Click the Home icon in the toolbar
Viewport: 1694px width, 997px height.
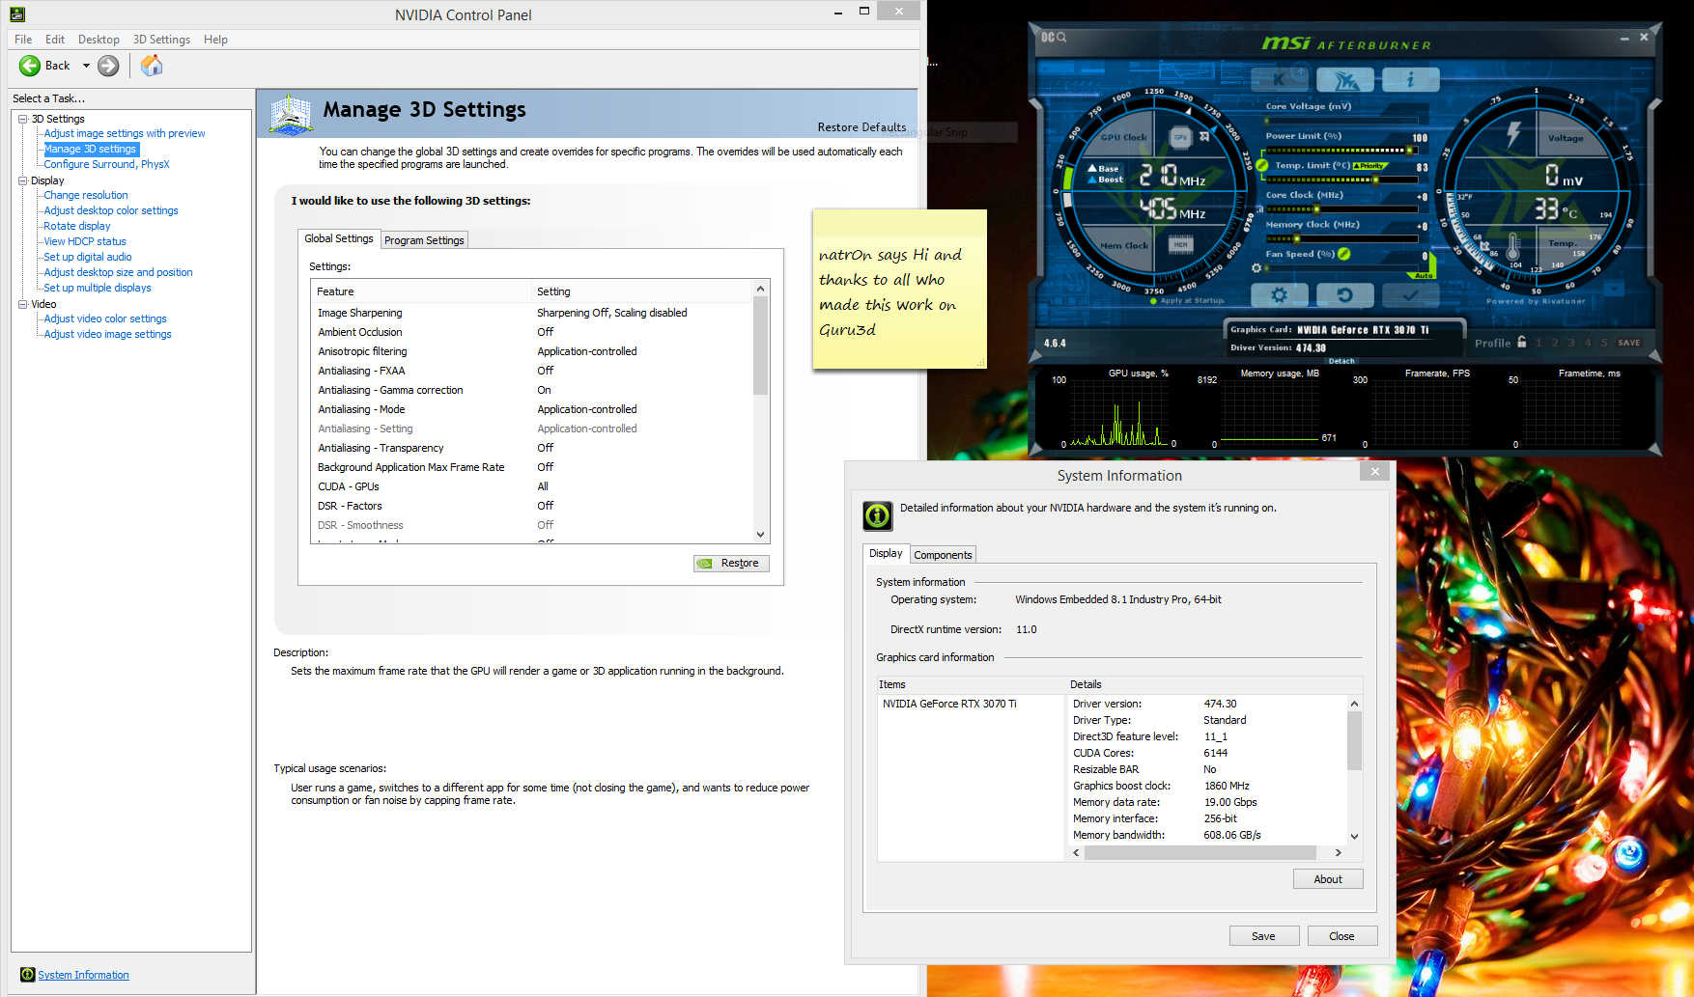pyautogui.click(x=152, y=66)
